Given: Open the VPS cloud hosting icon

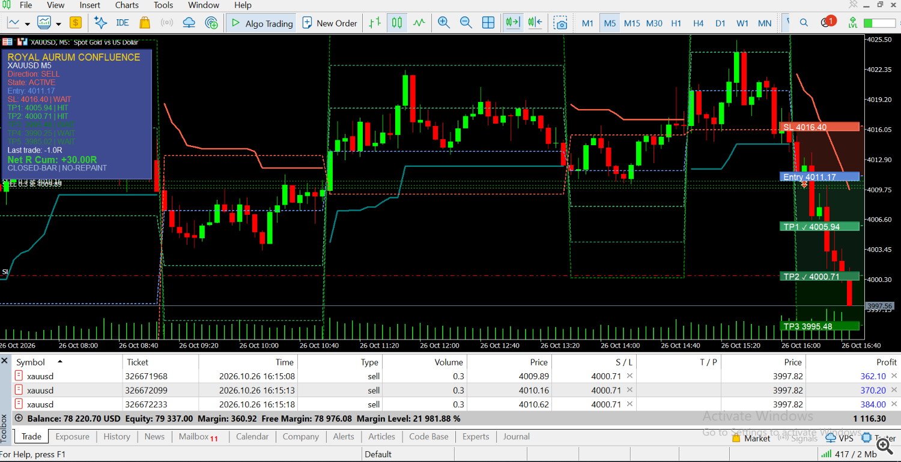Looking at the screenshot, I should click(x=189, y=23).
